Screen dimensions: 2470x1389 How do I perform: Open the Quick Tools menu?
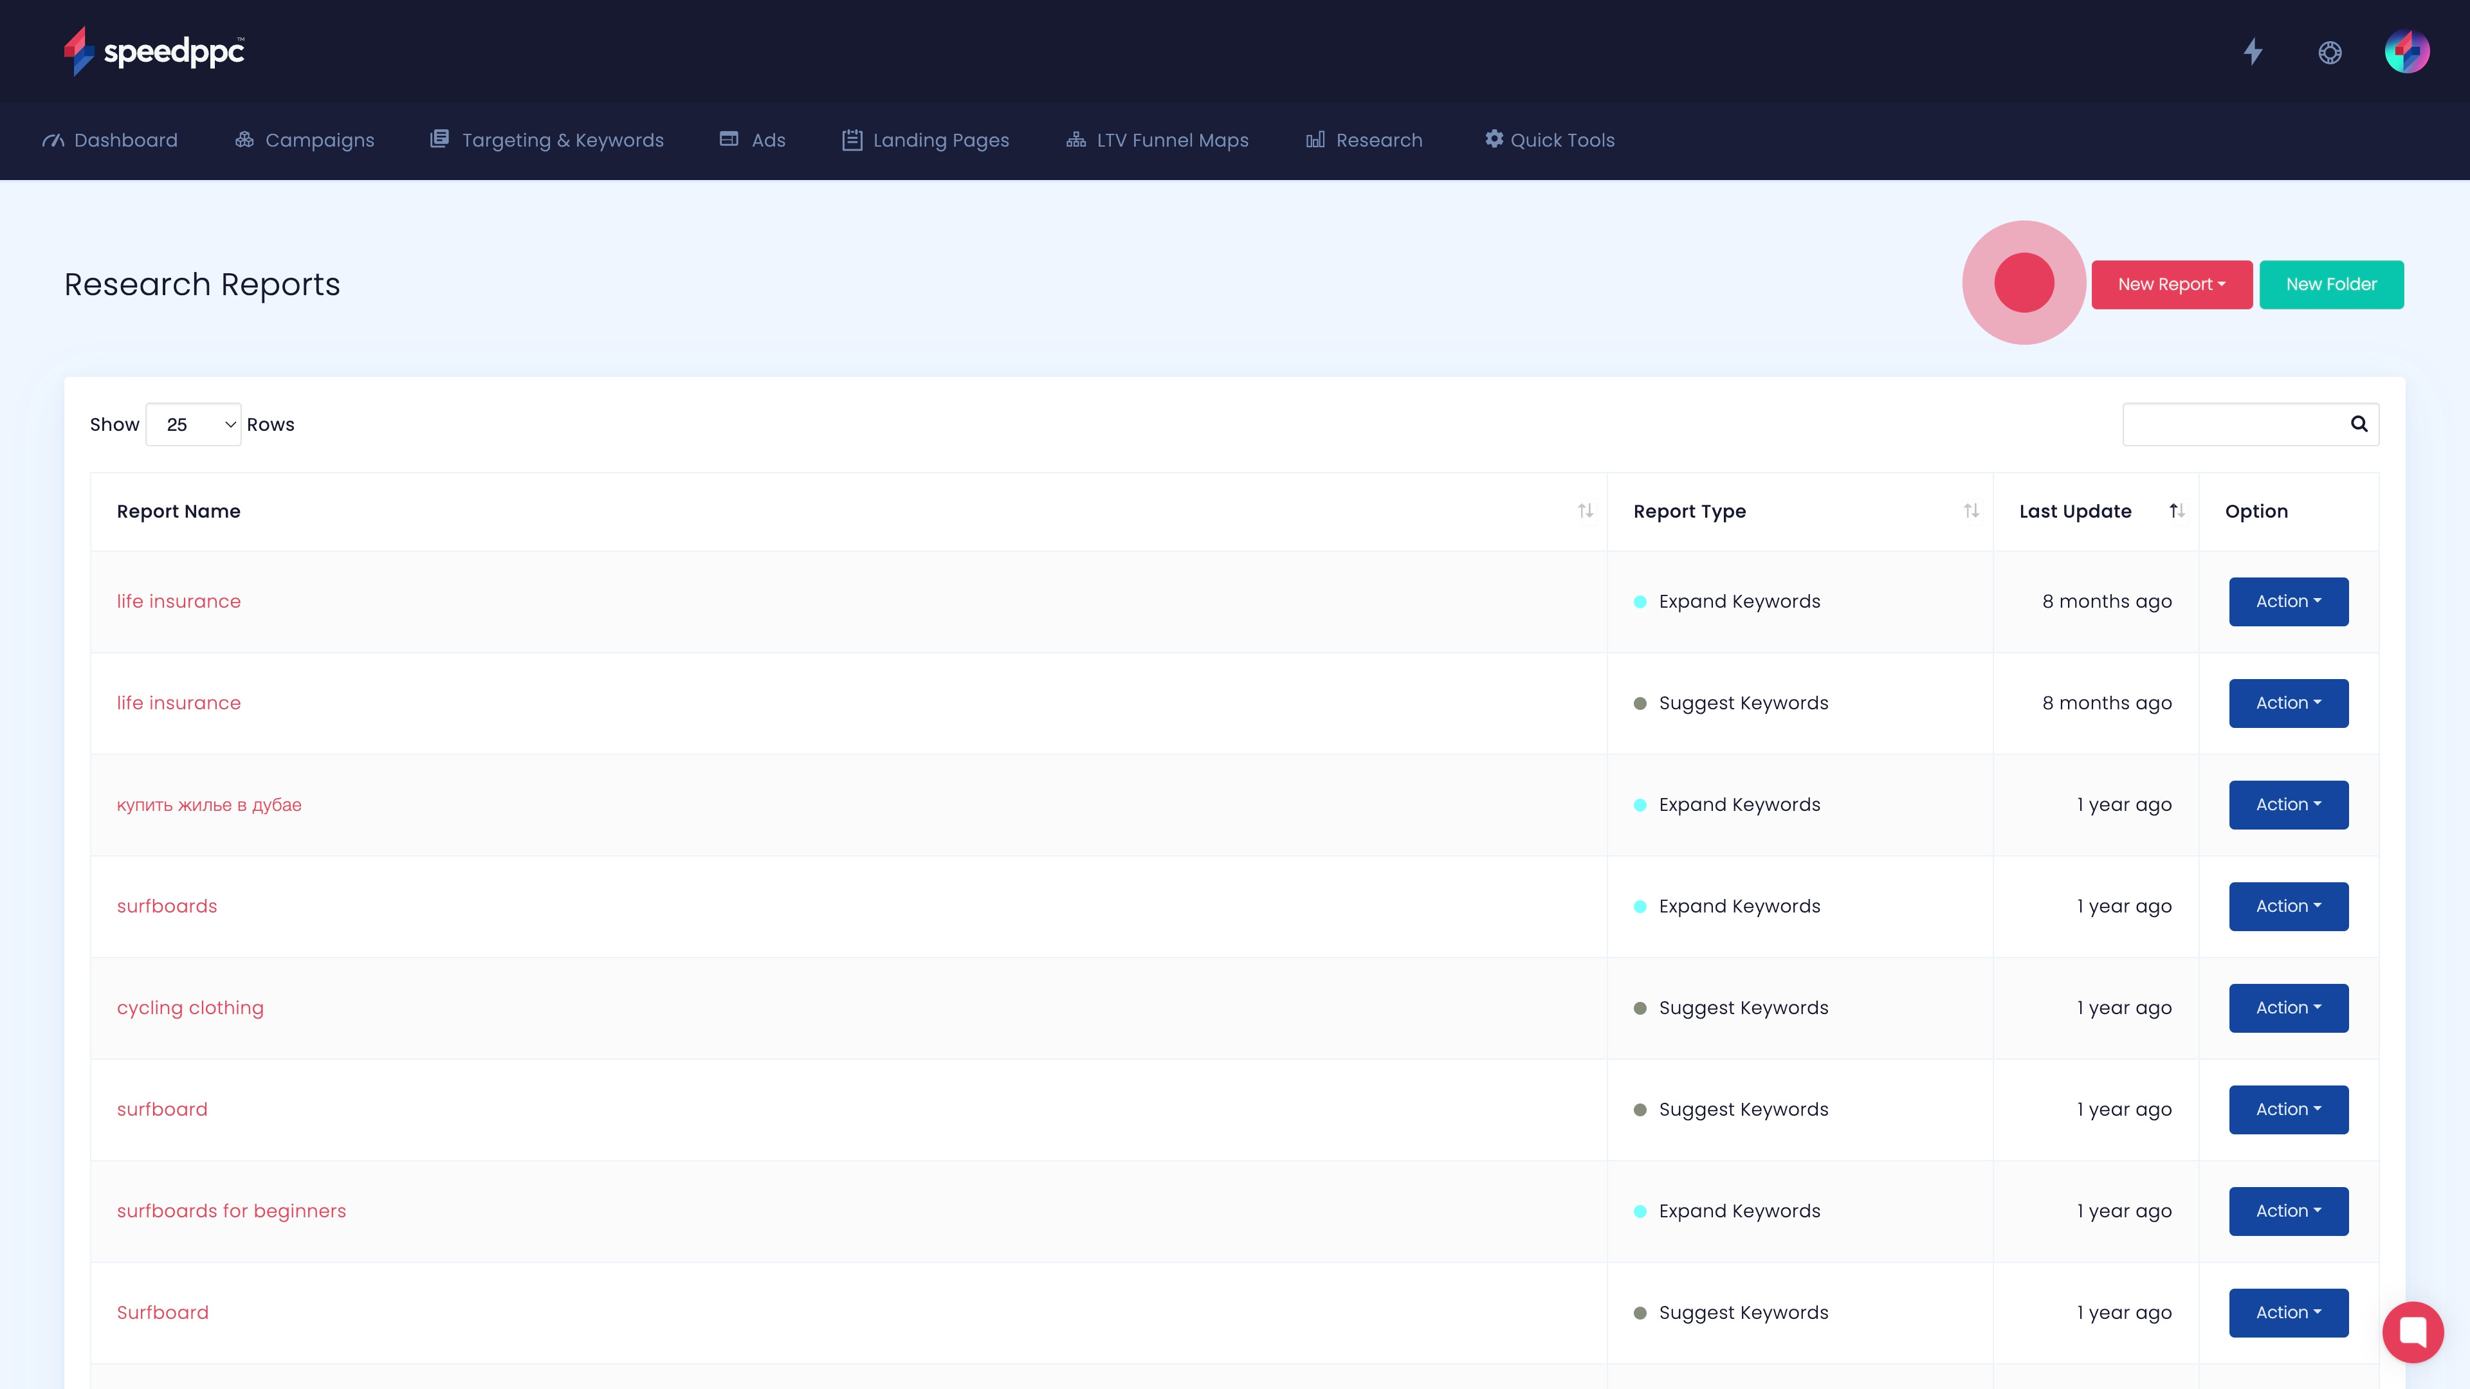click(x=1548, y=140)
